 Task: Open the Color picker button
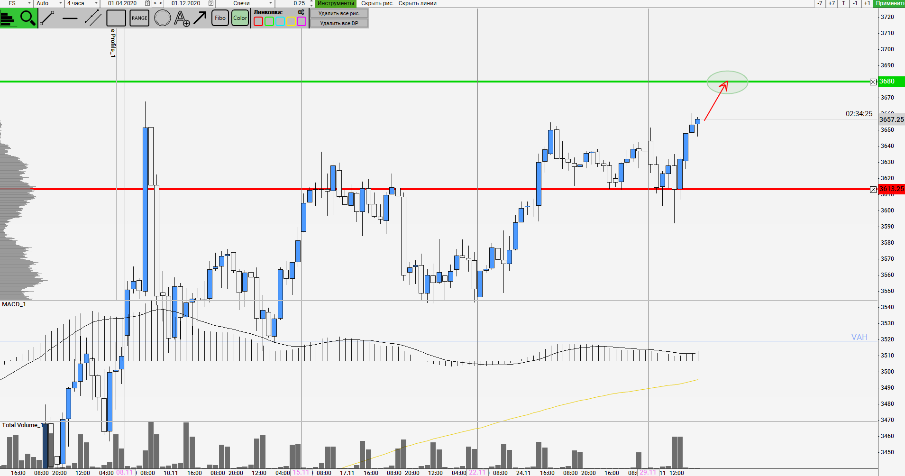pyautogui.click(x=240, y=18)
